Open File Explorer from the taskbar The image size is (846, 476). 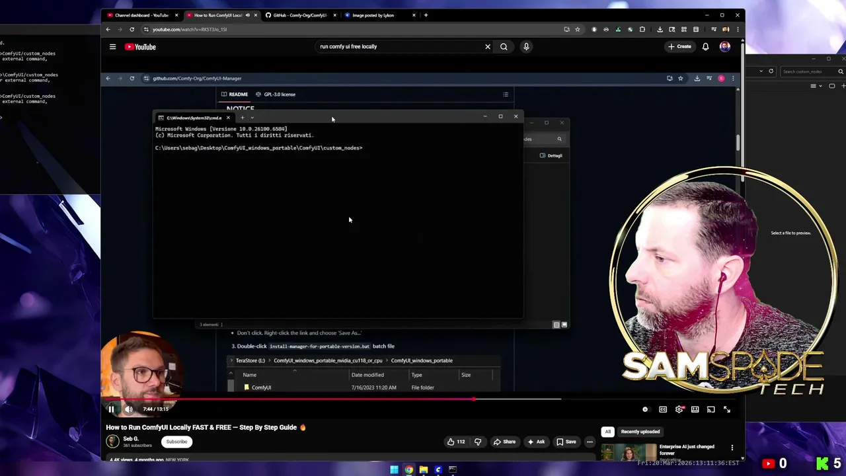(x=423, y=470)
